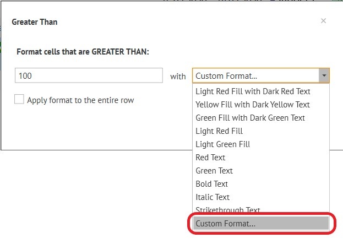Viewport: 343px width, 249px height.
Task: Apply the Green Text format option
Action: coord(214,170)
